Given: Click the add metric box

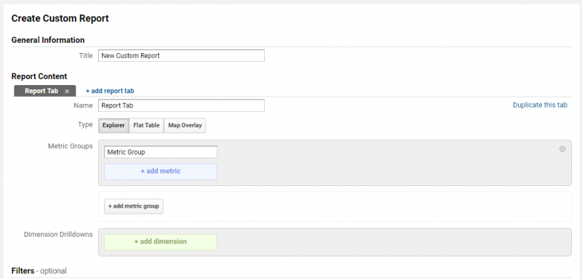Looking at the screenshot, I should click(x=160, y=171).
